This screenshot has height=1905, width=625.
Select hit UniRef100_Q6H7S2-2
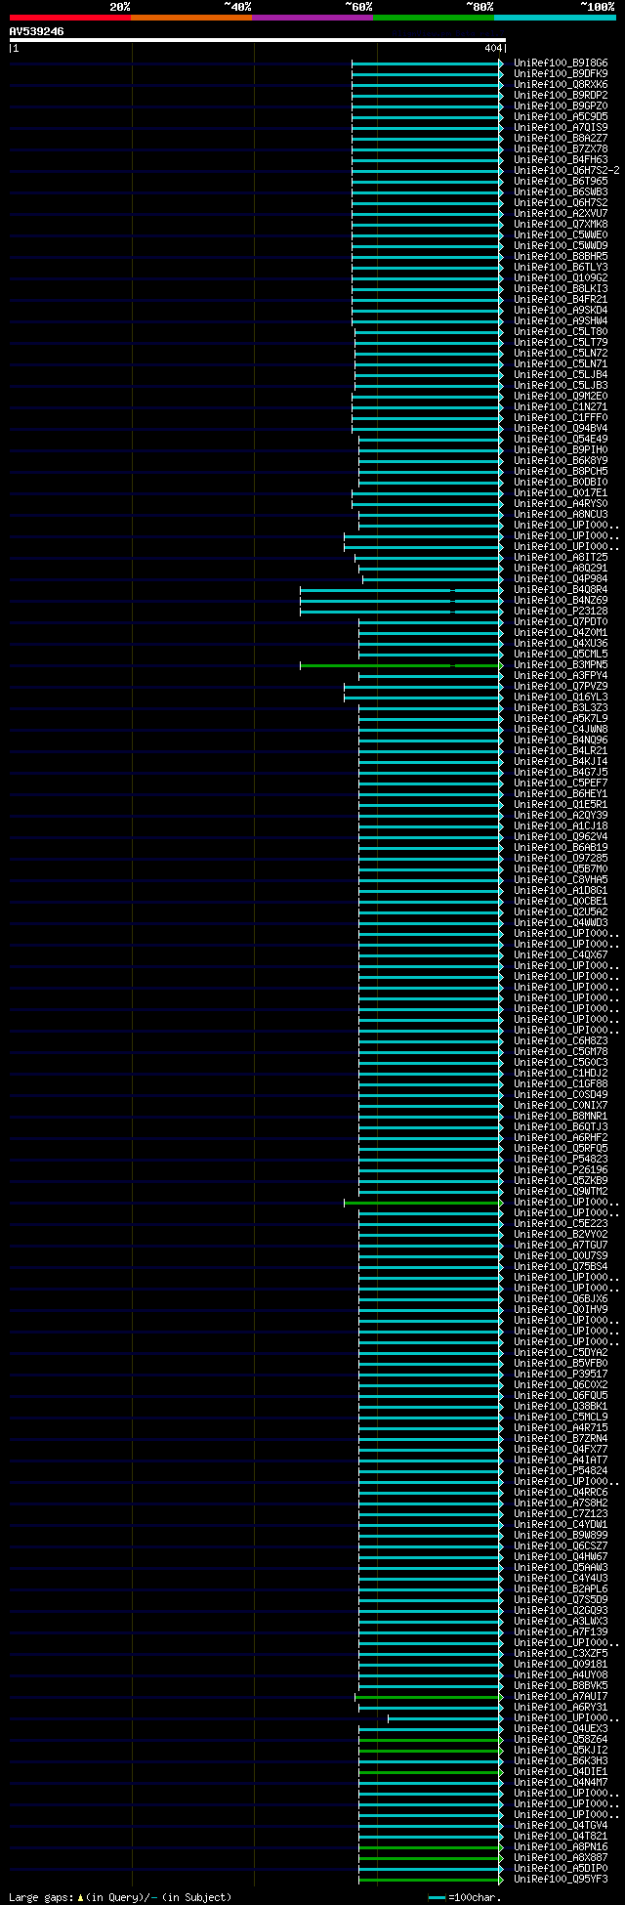[566, 170]
